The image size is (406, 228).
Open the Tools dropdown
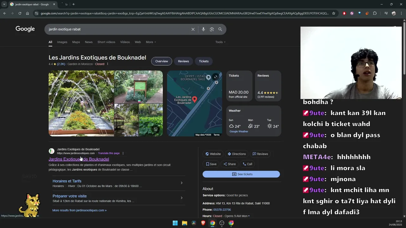pyautogui.click(x=220, y=42)
